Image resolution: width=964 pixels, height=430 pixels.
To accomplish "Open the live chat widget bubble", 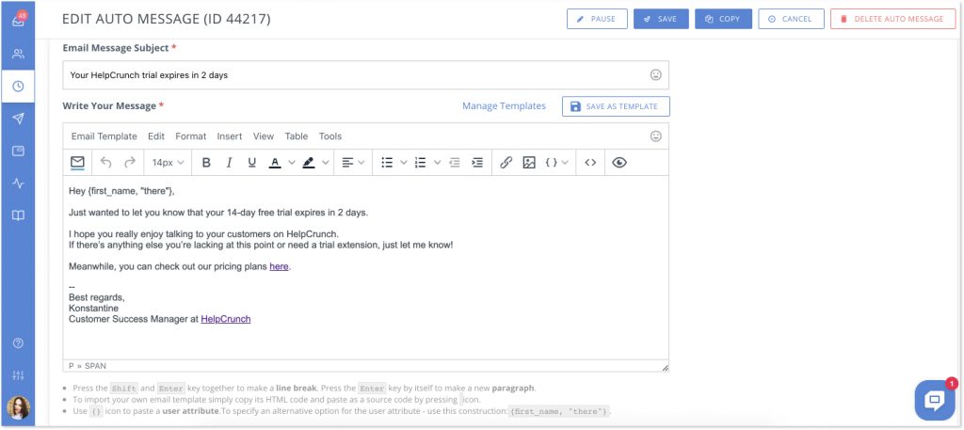I will [934, 400].
